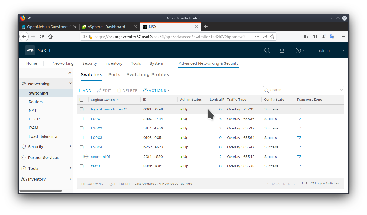
Task: Expand the Inventory sidebar section
Action: pos(70,179)
